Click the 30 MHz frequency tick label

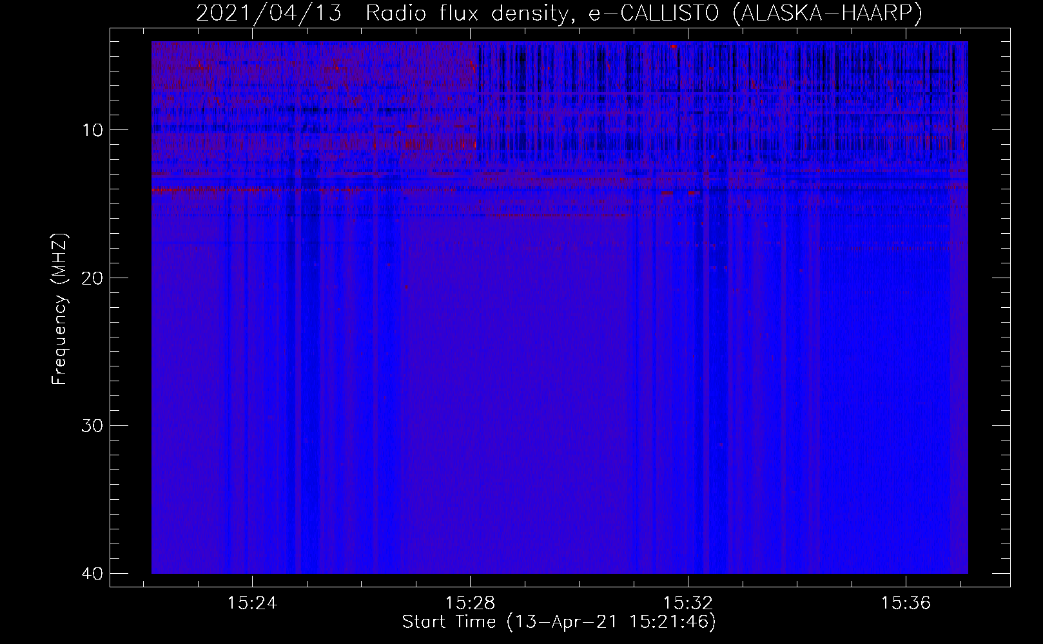[x=93, y=426]
